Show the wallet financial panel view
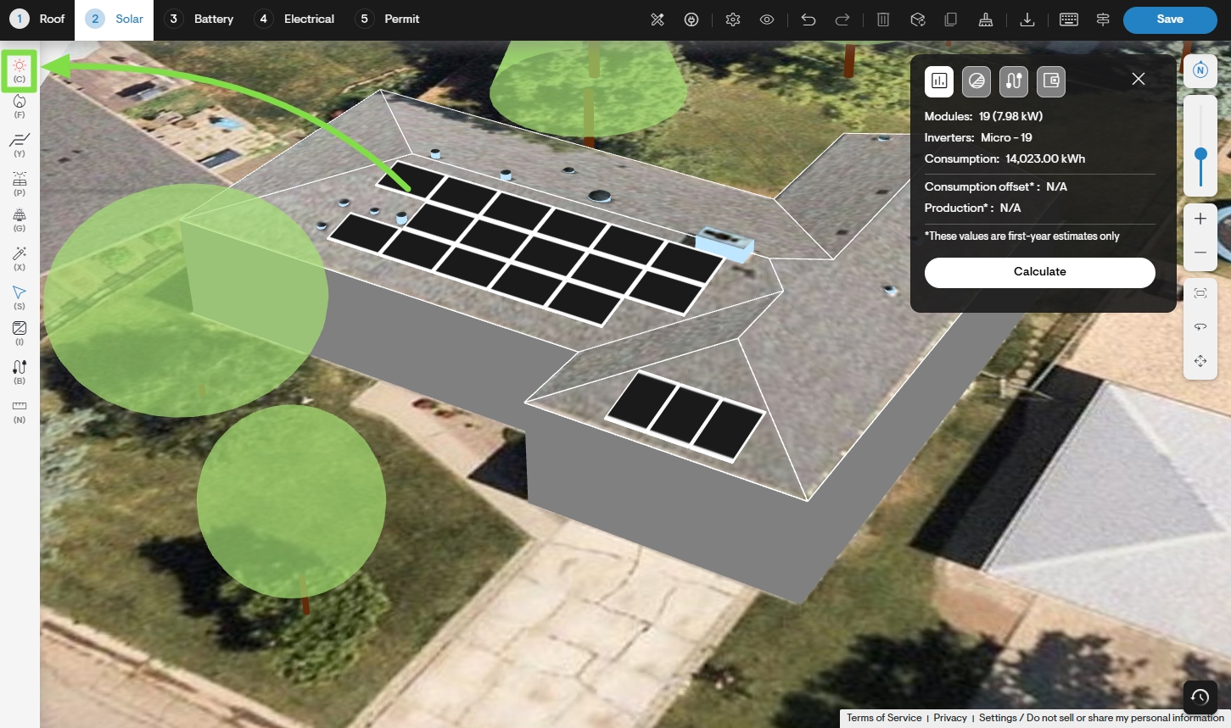The image size is (1231, 728). 1051,81
